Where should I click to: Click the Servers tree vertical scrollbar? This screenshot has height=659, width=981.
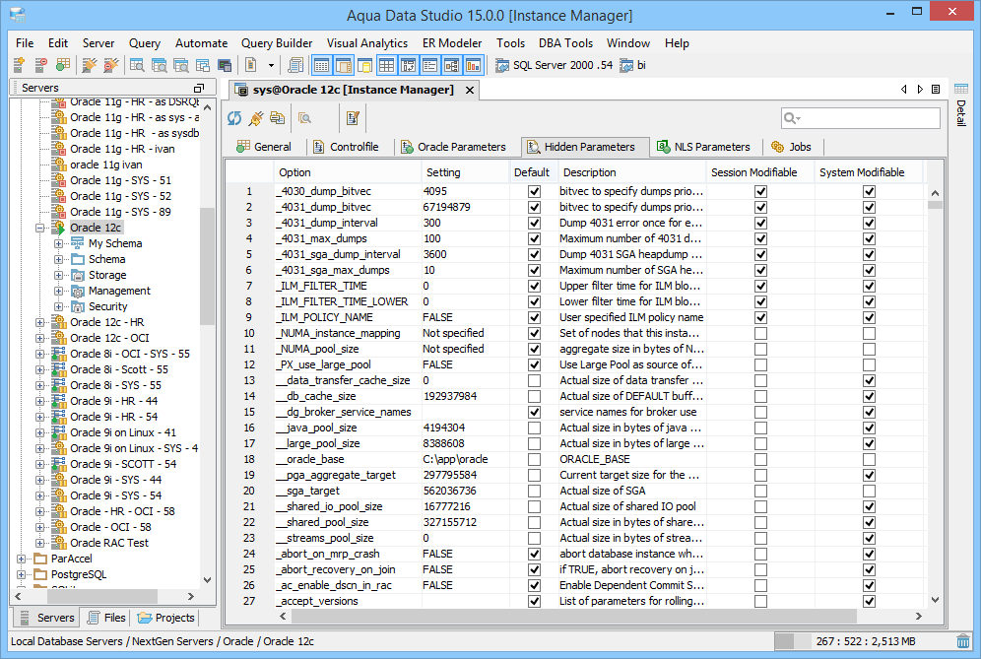[x=207, y=267]
